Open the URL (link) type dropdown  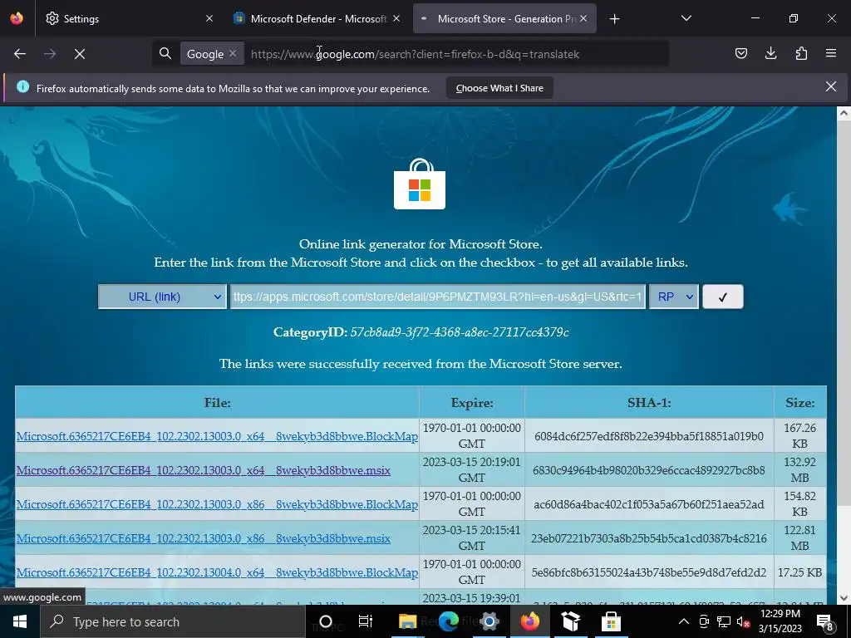click(162, 297)
